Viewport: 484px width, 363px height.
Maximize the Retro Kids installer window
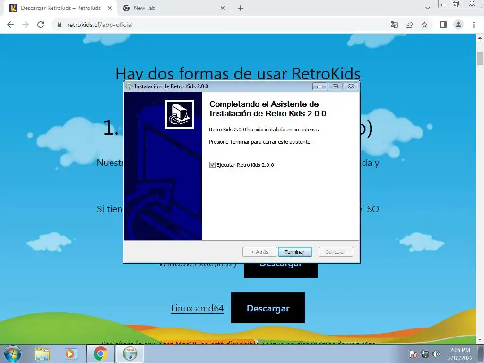[335, 86]
